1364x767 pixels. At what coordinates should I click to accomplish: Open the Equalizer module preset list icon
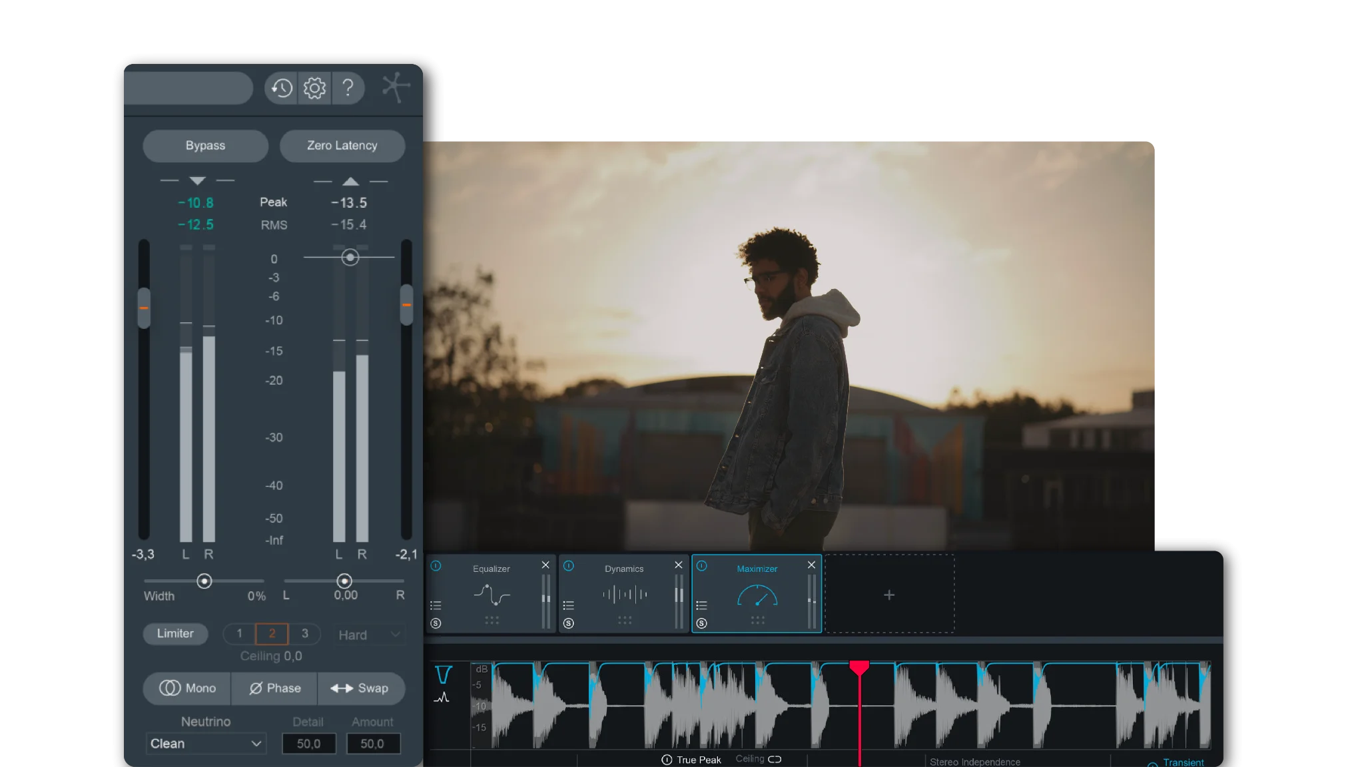[x=436, y=605]
